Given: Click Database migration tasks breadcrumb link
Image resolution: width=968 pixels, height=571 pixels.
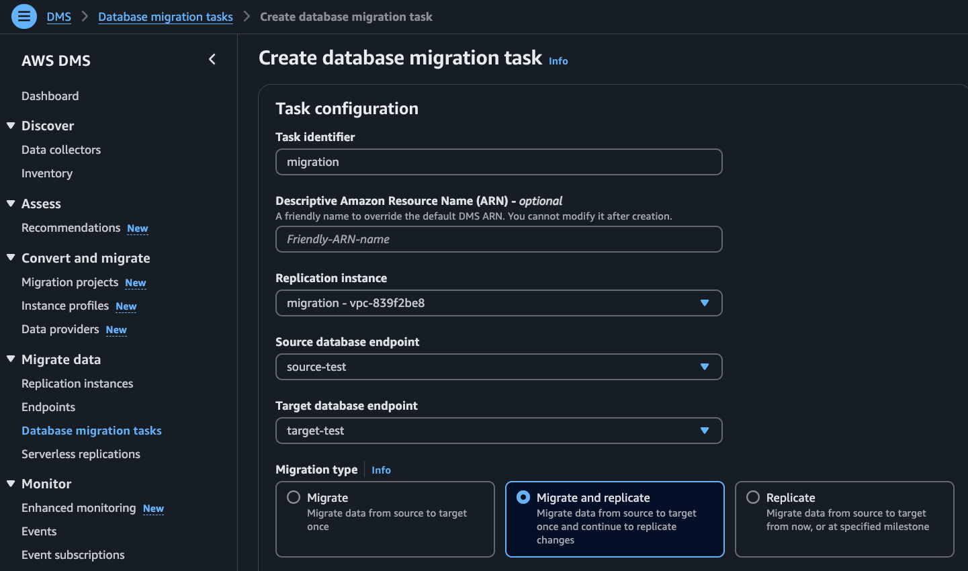Looking at the screenshot, I should (165, 17).
